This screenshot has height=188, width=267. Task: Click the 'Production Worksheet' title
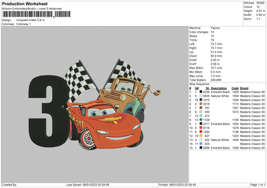click(24, 4)
